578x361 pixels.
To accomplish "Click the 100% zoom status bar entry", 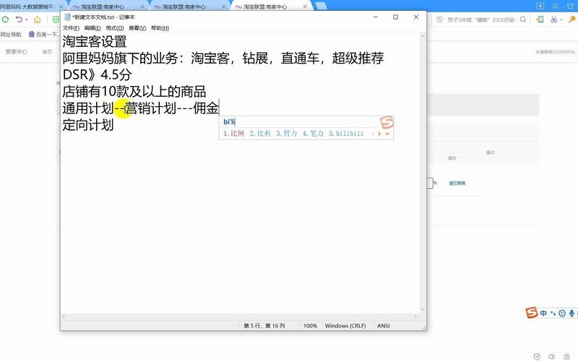I will 310,326.
